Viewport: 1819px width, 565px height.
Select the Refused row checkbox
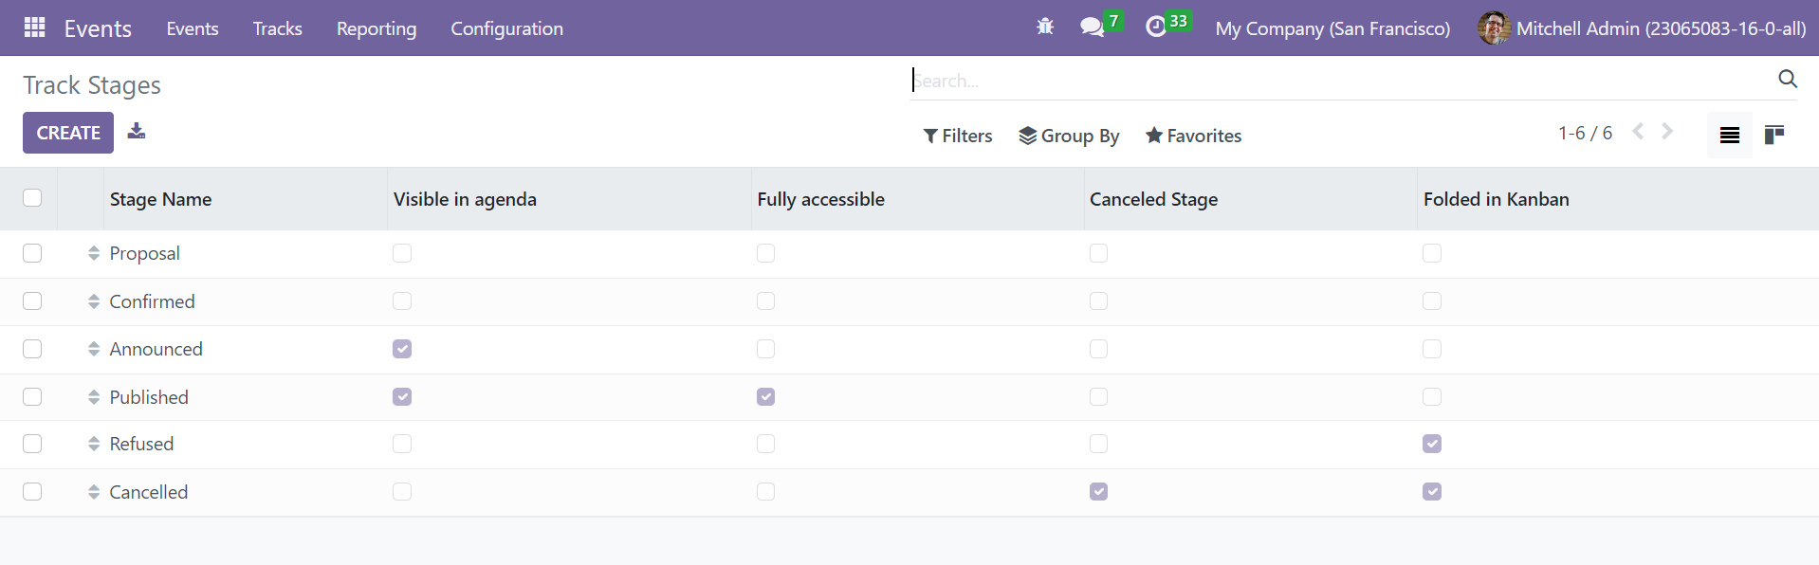coord(32,444)
